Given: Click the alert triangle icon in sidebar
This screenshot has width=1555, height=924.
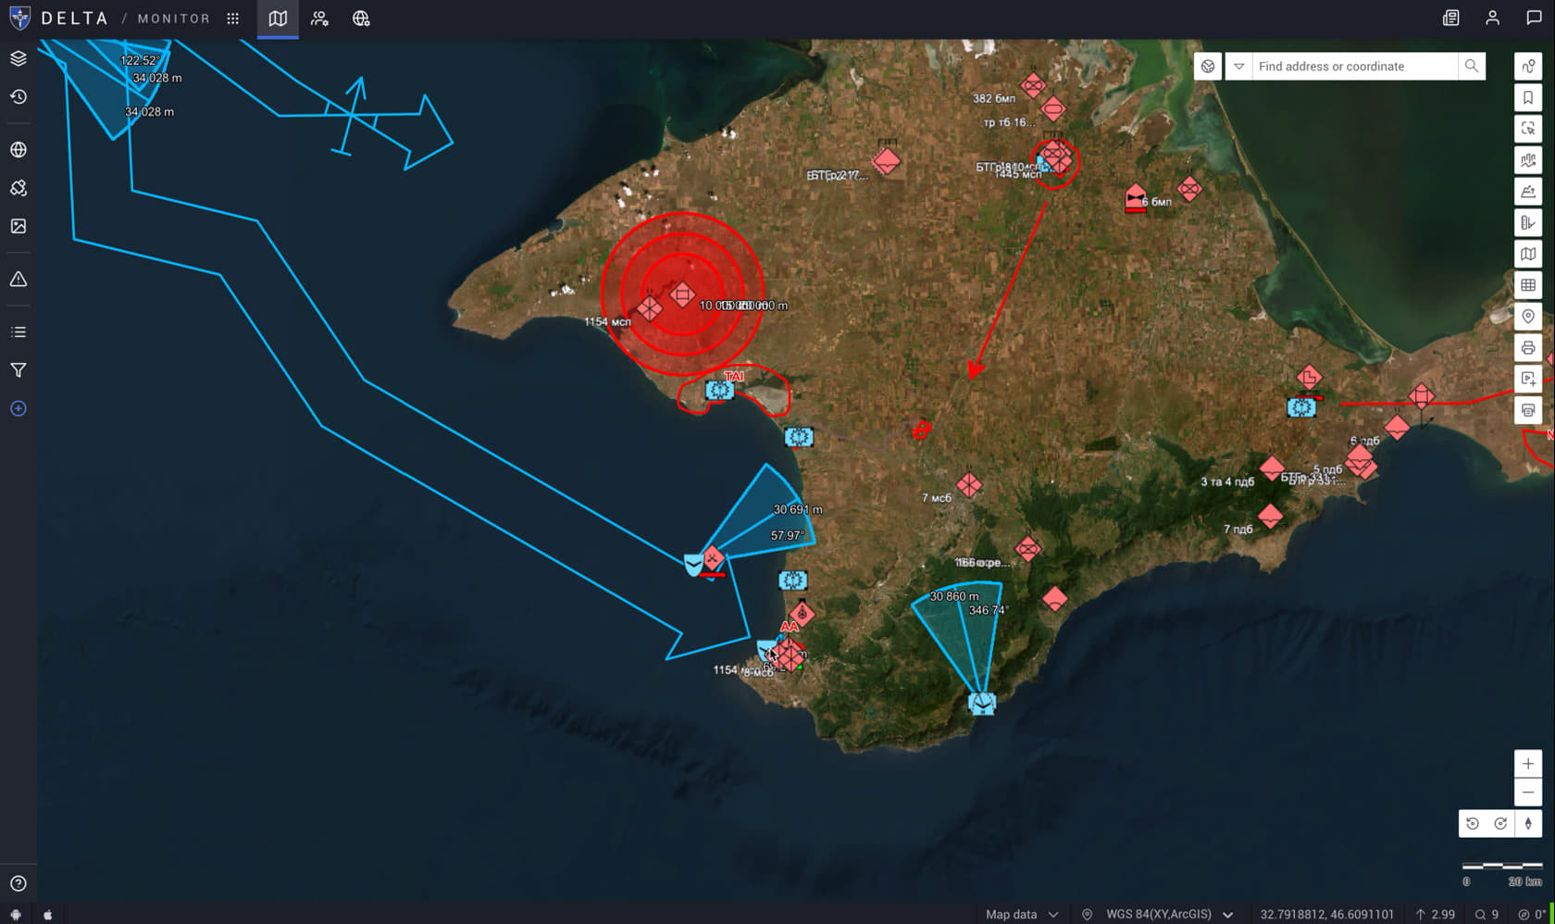Looking at the screenshot, I should pos(19,280).
